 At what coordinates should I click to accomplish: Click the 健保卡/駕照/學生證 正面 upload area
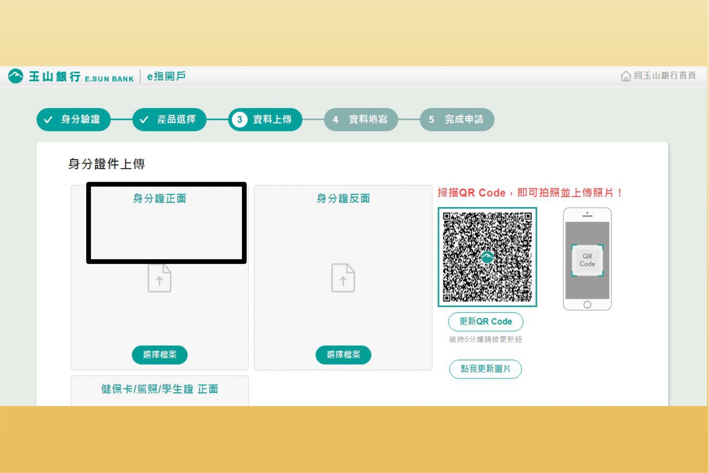click(x=160, y=391)
